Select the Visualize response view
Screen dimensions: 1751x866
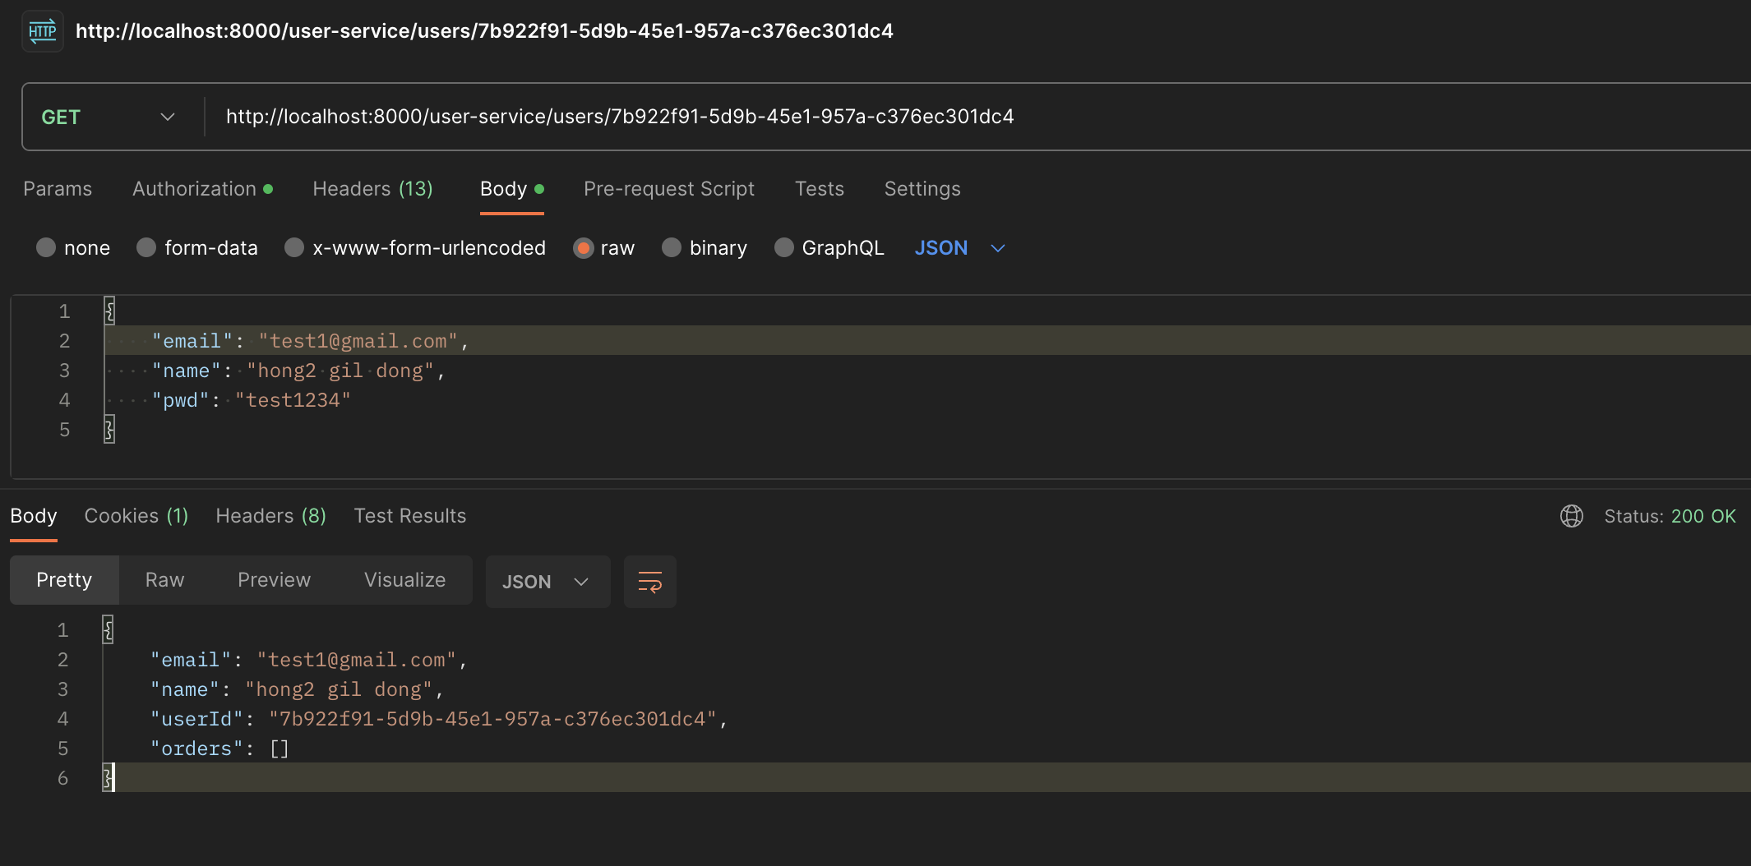pos(404,579)
